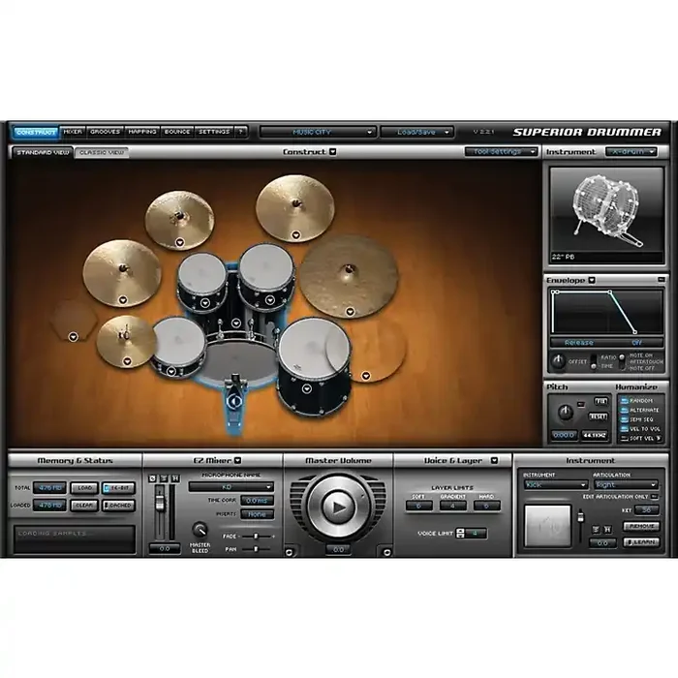
Task: Open the Load/Save dropdown
Action: [x=416, y=132]
